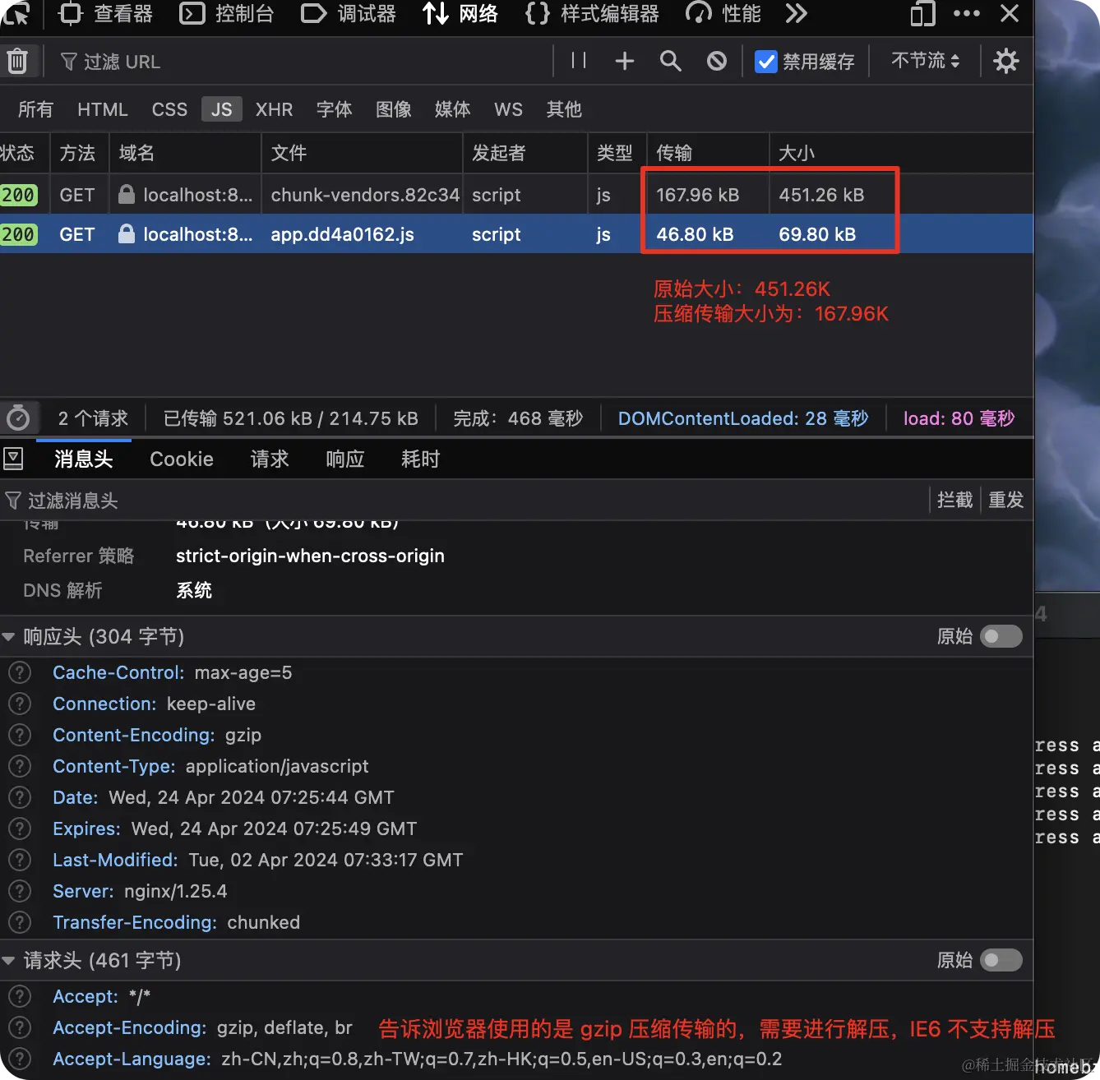Open the 不节流 throttling dropdown
This screenshot has width=1100, height=1080.
924,60
